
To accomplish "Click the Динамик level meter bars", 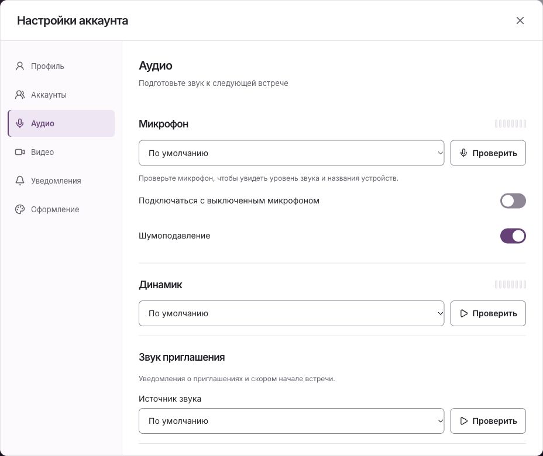I will click(510, 284).
